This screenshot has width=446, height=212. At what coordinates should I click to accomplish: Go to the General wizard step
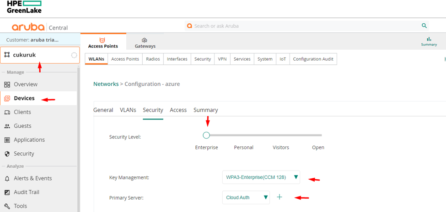[x=103, y=110]
